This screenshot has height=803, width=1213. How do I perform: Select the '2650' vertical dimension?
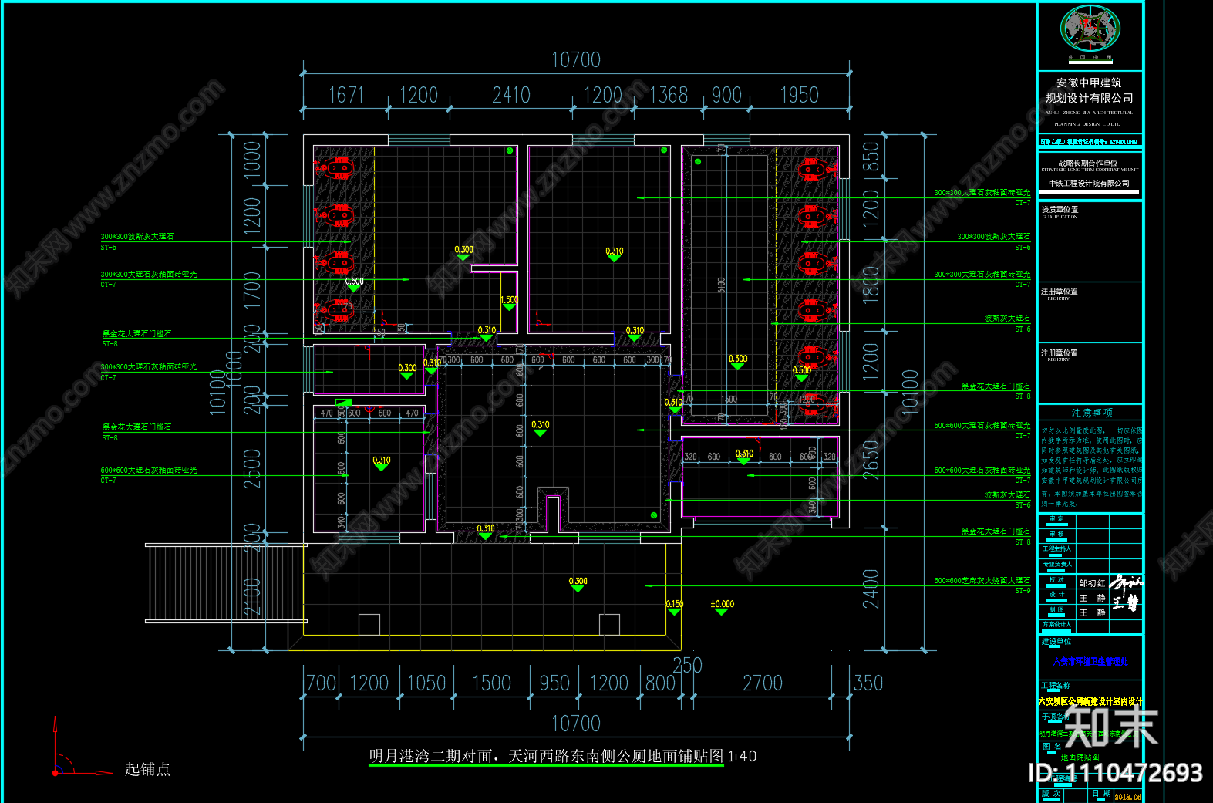(x=871, y=460)
